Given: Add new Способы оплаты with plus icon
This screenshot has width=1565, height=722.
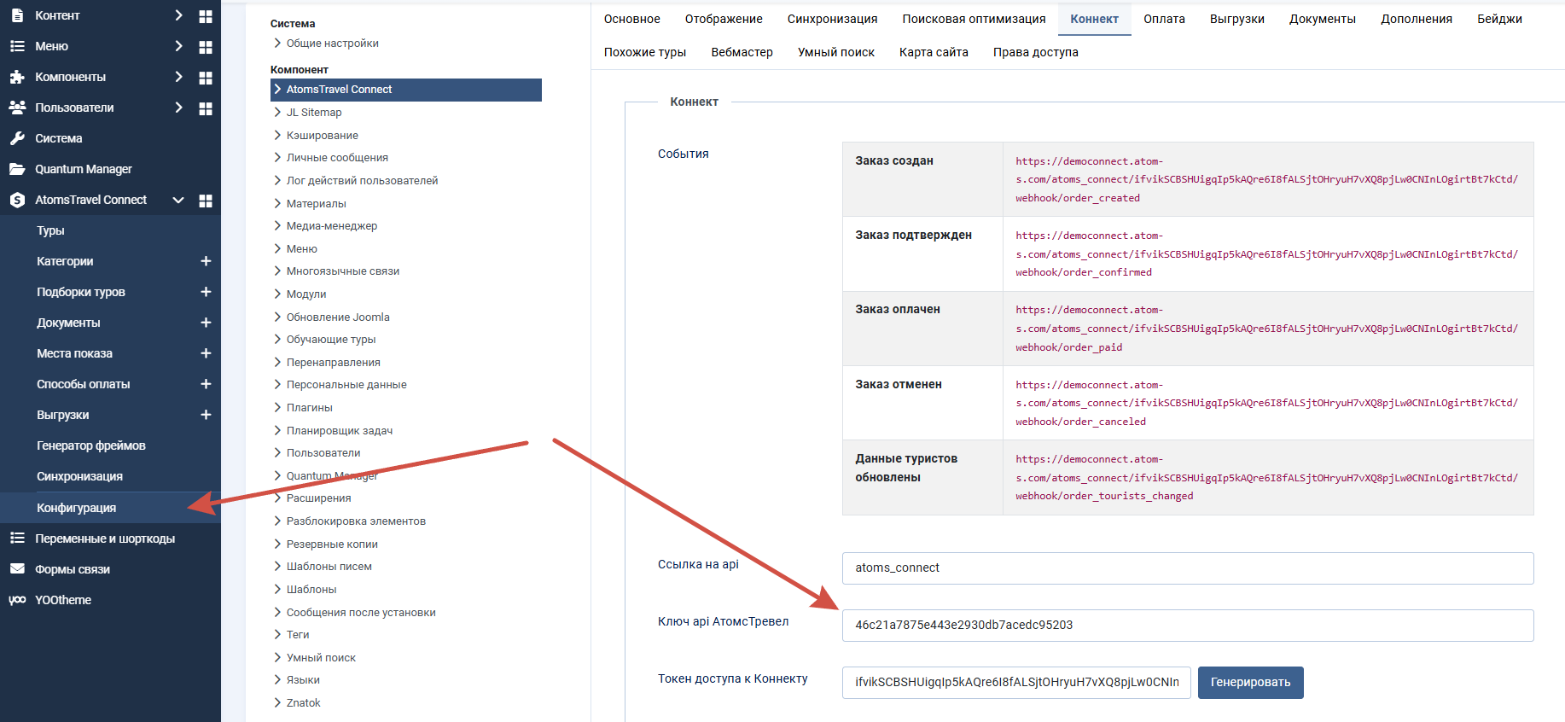Looking at the screenshot, I should [x=206, y=384].
